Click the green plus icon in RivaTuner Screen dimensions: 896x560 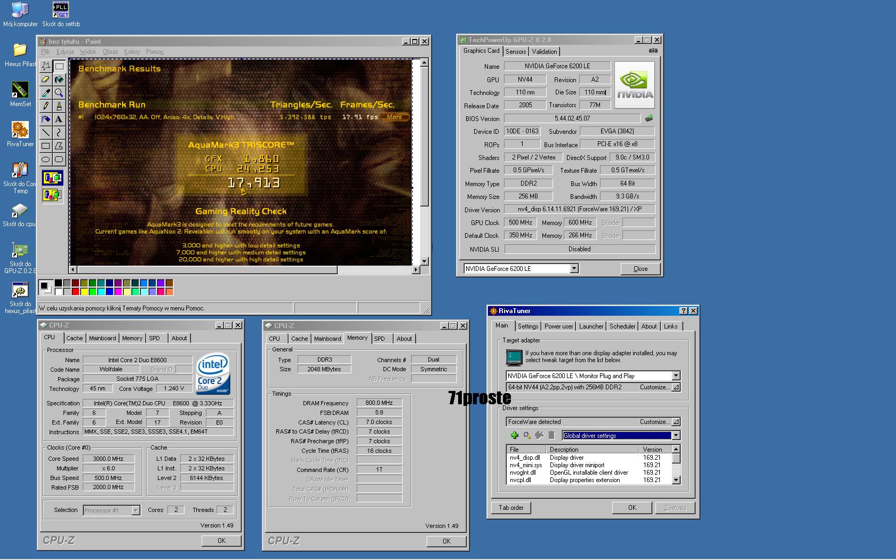(x=514, y=435)
